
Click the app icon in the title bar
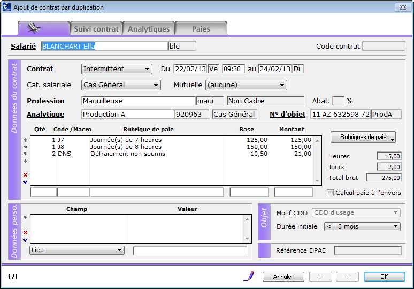pos(7,7)
